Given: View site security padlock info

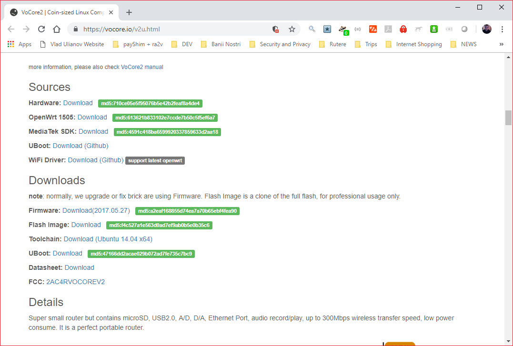Looking at the screenshot, I should point(76,29).
